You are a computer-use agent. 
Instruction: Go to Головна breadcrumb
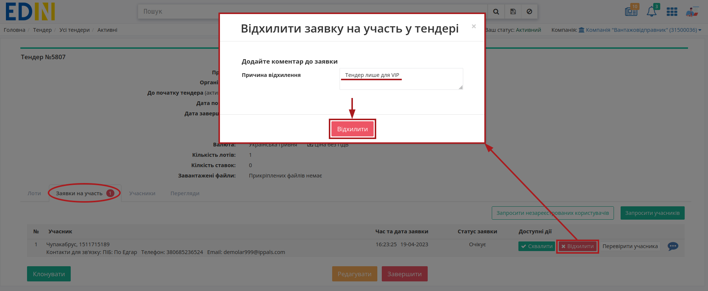click(14, 30)
